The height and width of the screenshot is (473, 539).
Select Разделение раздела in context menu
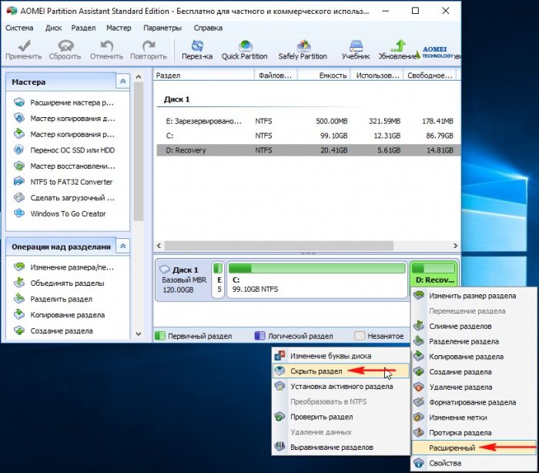[474, 341]
